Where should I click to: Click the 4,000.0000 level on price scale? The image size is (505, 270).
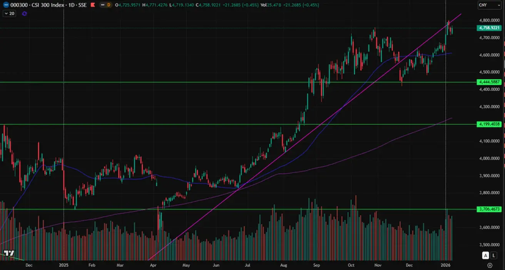(489, 158)
